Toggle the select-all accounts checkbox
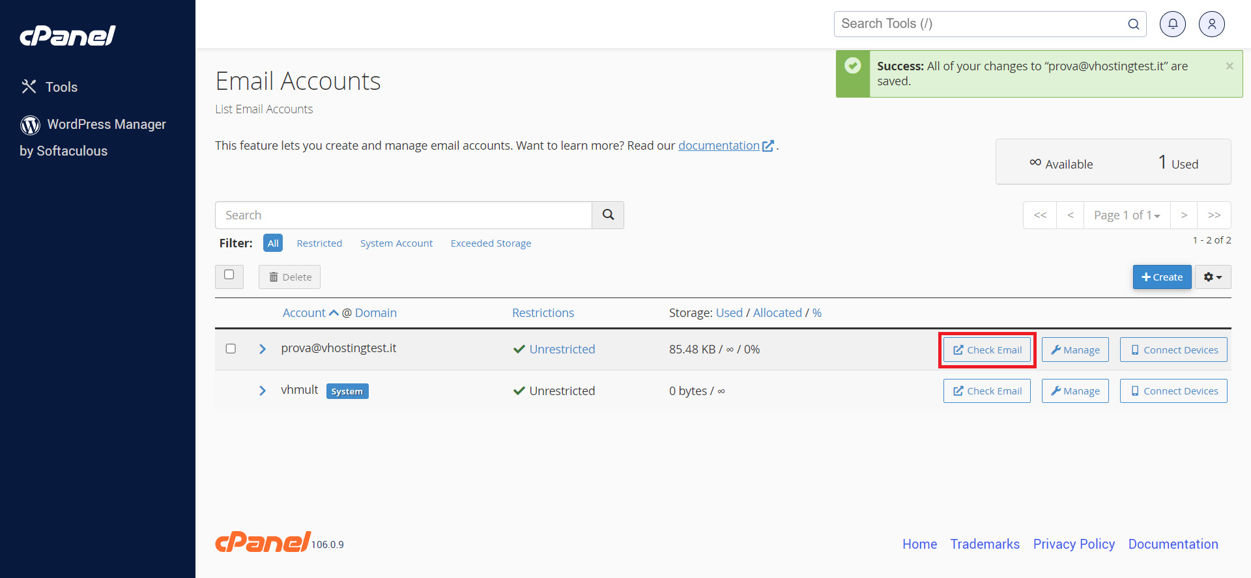This screenshot has width=1251, height=578. 229,275
